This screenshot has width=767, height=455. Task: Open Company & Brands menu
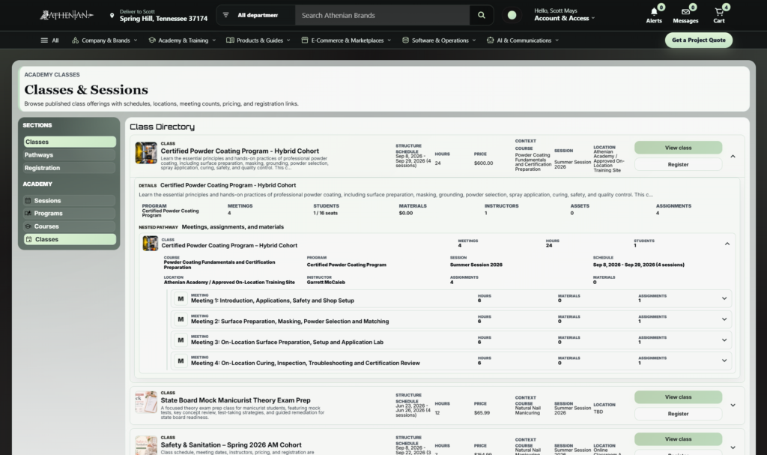104,40
